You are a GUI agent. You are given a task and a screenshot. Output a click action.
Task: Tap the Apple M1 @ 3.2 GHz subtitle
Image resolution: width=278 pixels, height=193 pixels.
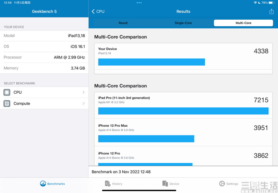(111, 102)
